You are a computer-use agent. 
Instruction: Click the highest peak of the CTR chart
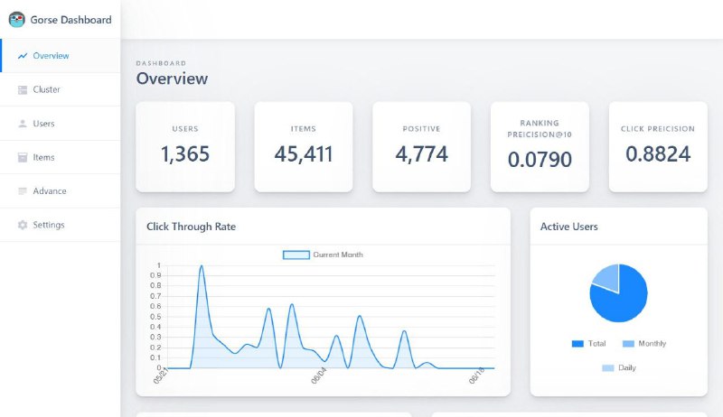(201, 265)
